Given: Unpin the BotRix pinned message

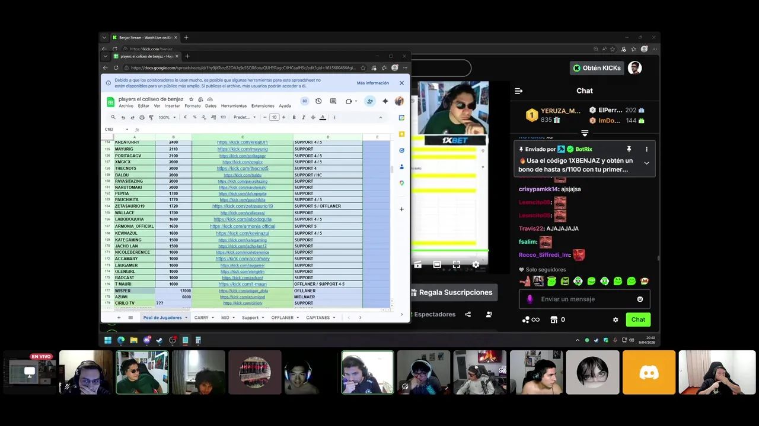Looking at the screenshot, I should 629,149.
